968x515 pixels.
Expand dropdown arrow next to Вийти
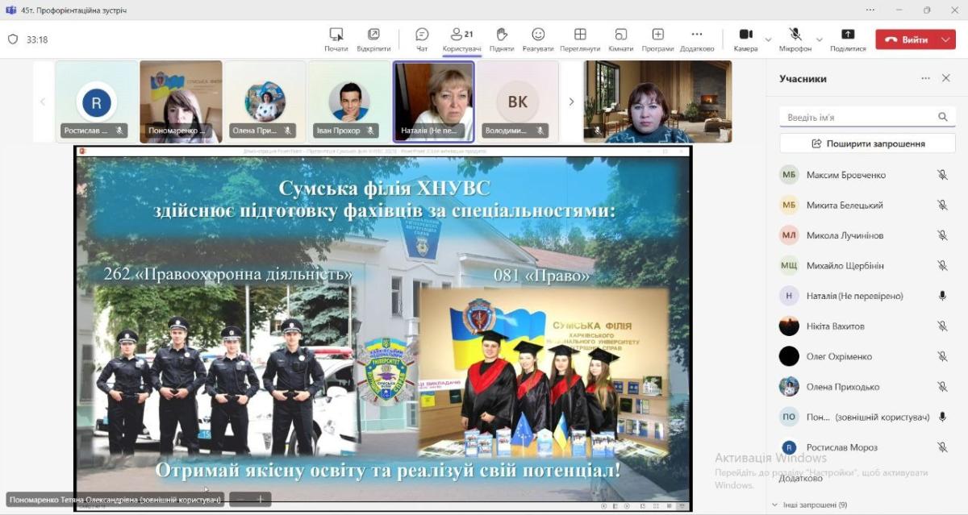click(x=945, y=39)
